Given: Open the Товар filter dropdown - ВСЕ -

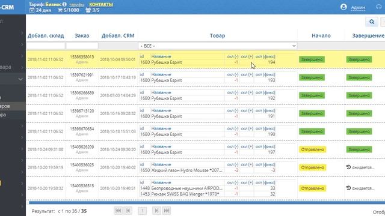Looking at the screenshot, I should (x=218, y=46).
